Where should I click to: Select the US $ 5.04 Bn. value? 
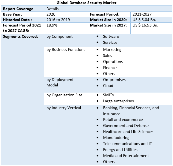(x=144, y=20)
